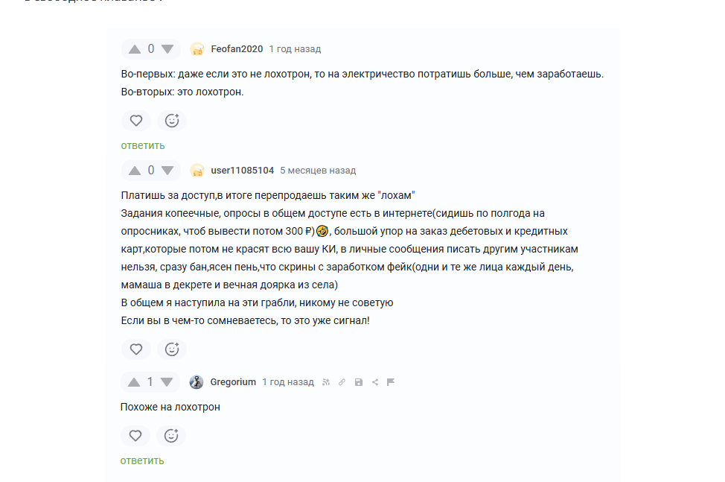
Task: Upvote user11085104's comment
Action: click(135, 171)
